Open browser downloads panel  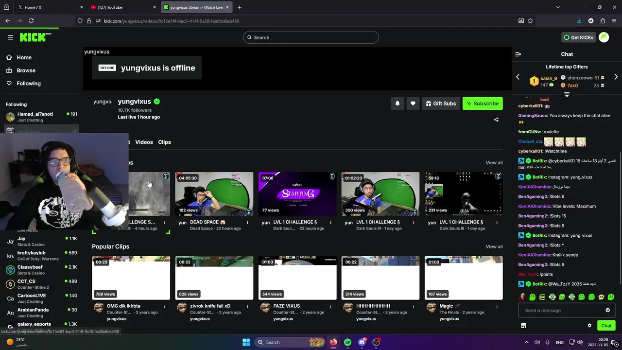(x=579, y=21)
